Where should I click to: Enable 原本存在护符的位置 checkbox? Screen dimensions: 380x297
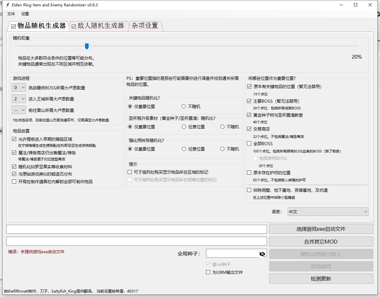[x=249, y=172]
